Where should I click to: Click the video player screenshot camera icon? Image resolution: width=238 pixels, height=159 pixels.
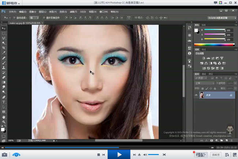4,155
